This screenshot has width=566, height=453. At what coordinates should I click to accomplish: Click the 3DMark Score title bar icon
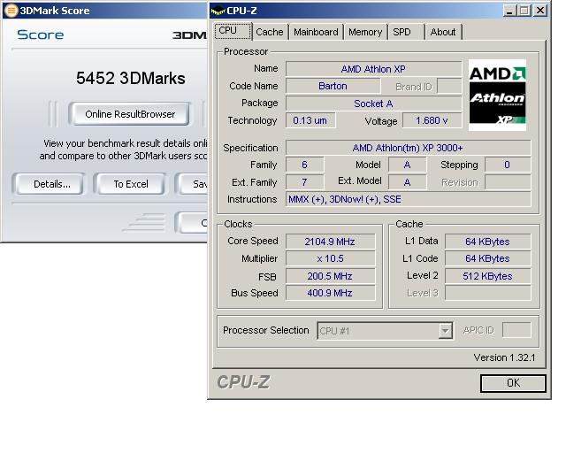[11, 10]
